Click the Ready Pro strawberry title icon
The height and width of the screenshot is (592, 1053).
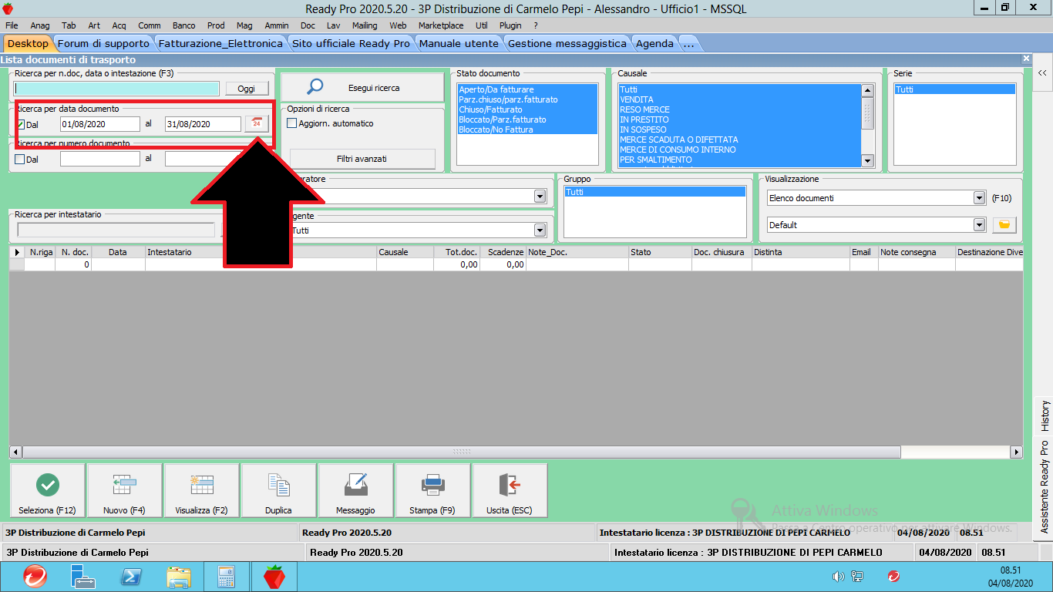click(x=8, y=8)
